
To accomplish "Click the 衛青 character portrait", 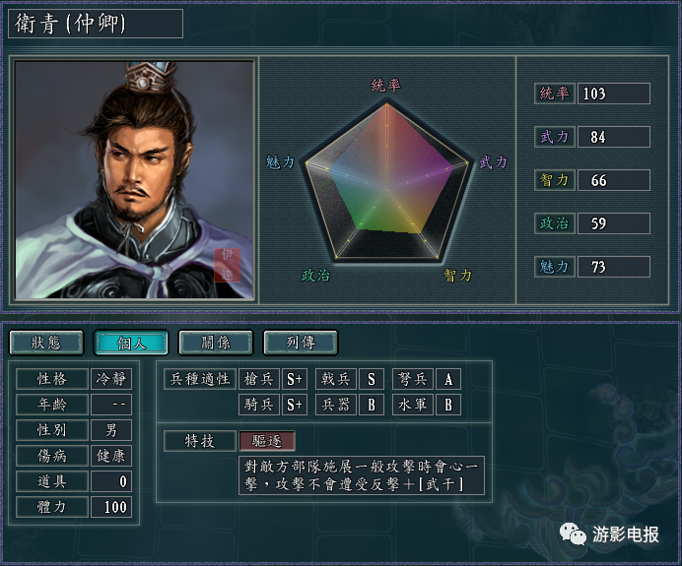I will click(x=134, y=179).
